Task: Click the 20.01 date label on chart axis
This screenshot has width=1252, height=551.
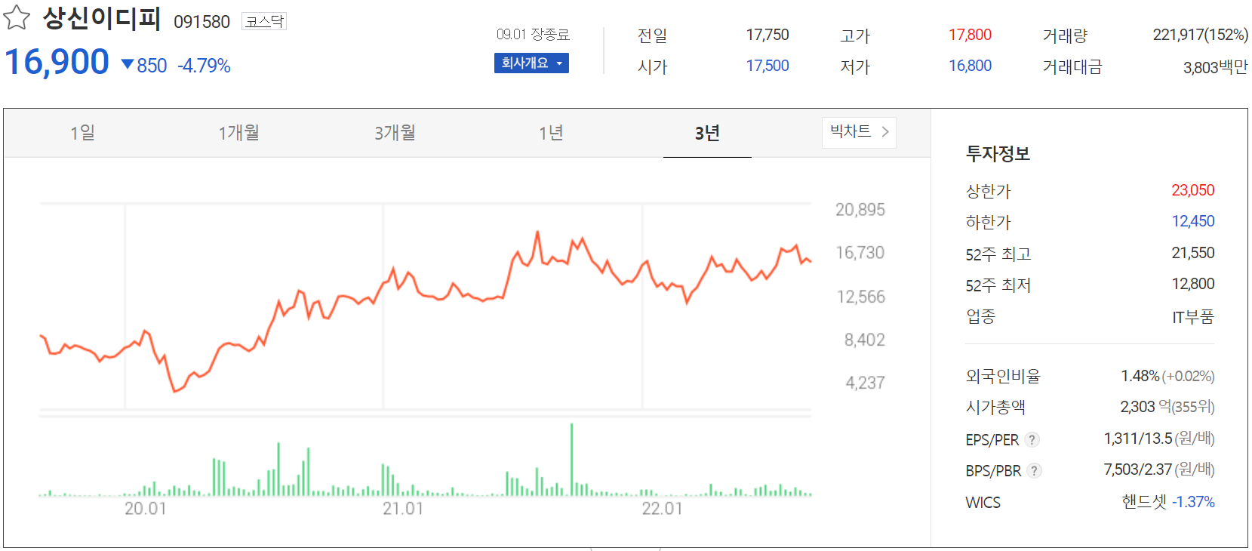Action: (145, 509)
